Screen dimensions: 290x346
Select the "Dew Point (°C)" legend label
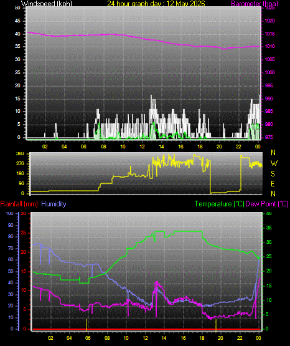[267, 204]
